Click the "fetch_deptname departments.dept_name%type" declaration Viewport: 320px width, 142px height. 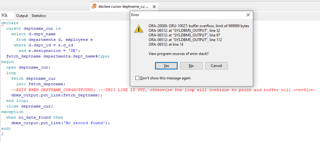tap(58, 56)
